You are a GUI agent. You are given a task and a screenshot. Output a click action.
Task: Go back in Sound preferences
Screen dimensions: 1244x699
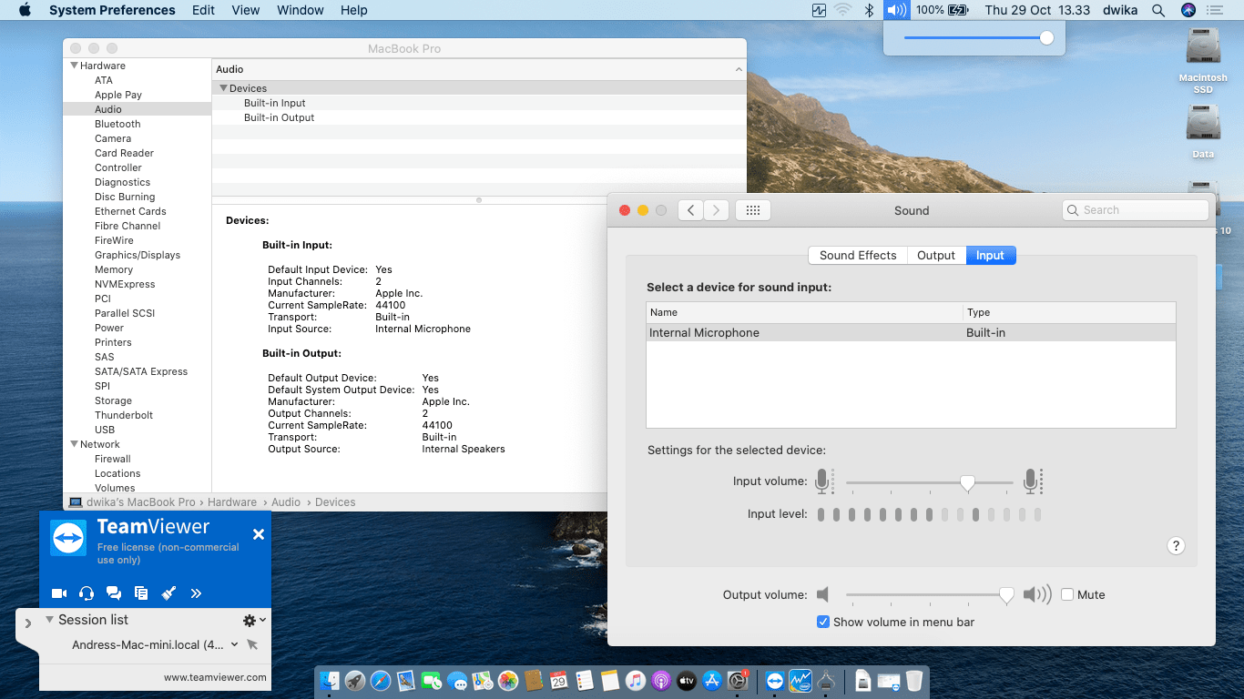coord(690,210)
